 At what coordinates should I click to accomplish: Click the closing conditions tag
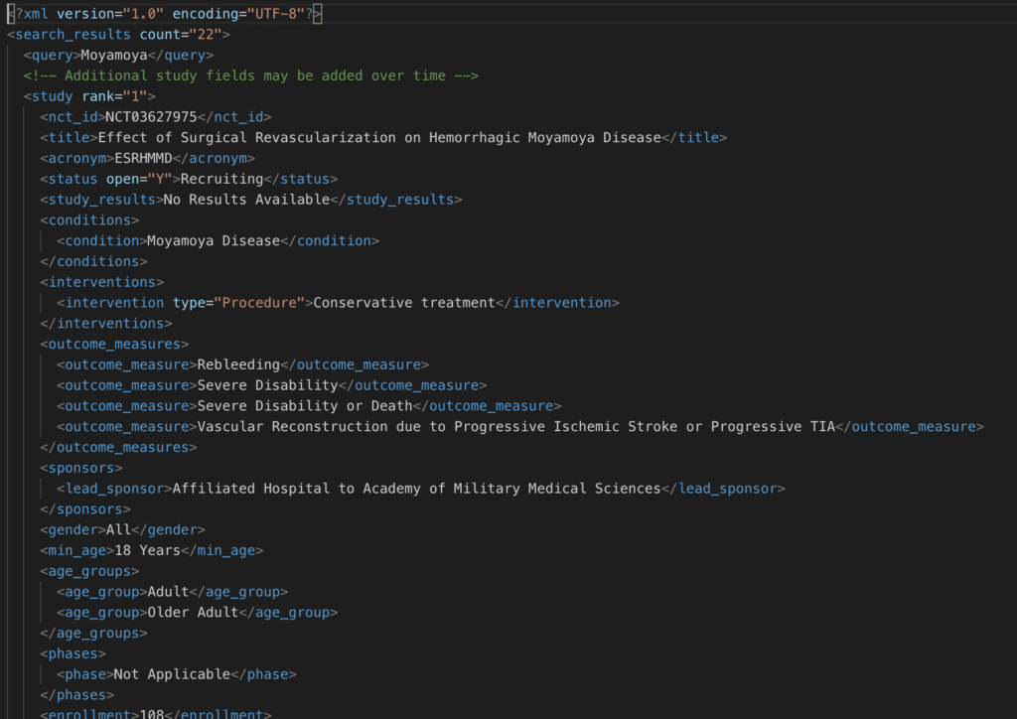(x=93, y=262)
